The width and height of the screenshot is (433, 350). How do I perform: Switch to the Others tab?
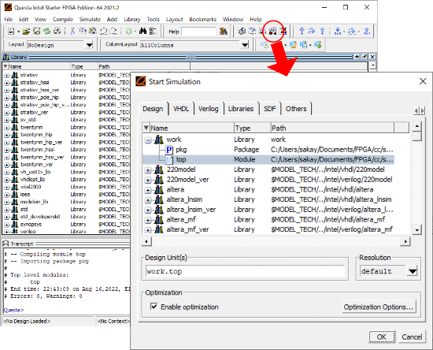pos(296,109)
